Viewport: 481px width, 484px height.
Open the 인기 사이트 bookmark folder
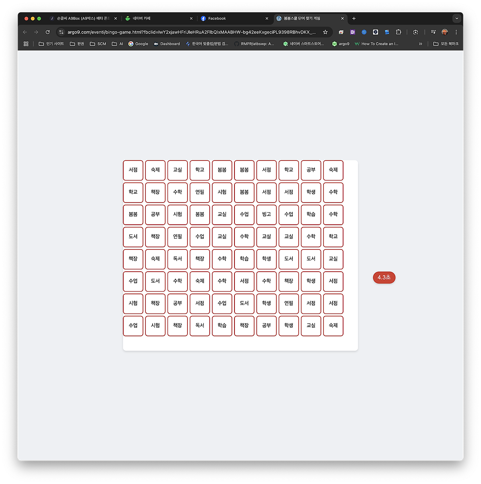pyautogui.click(x=51, y=44)
